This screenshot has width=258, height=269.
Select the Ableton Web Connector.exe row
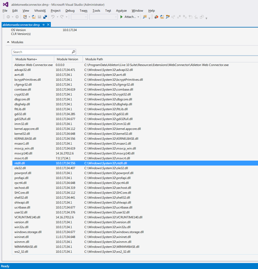(135, 65)
